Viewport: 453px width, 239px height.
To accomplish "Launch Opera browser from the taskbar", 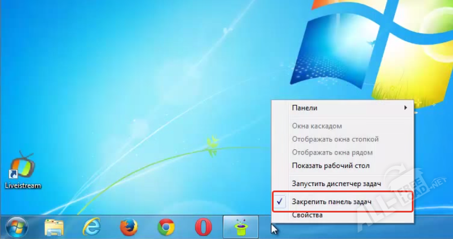I will click(x=204, y=228).
